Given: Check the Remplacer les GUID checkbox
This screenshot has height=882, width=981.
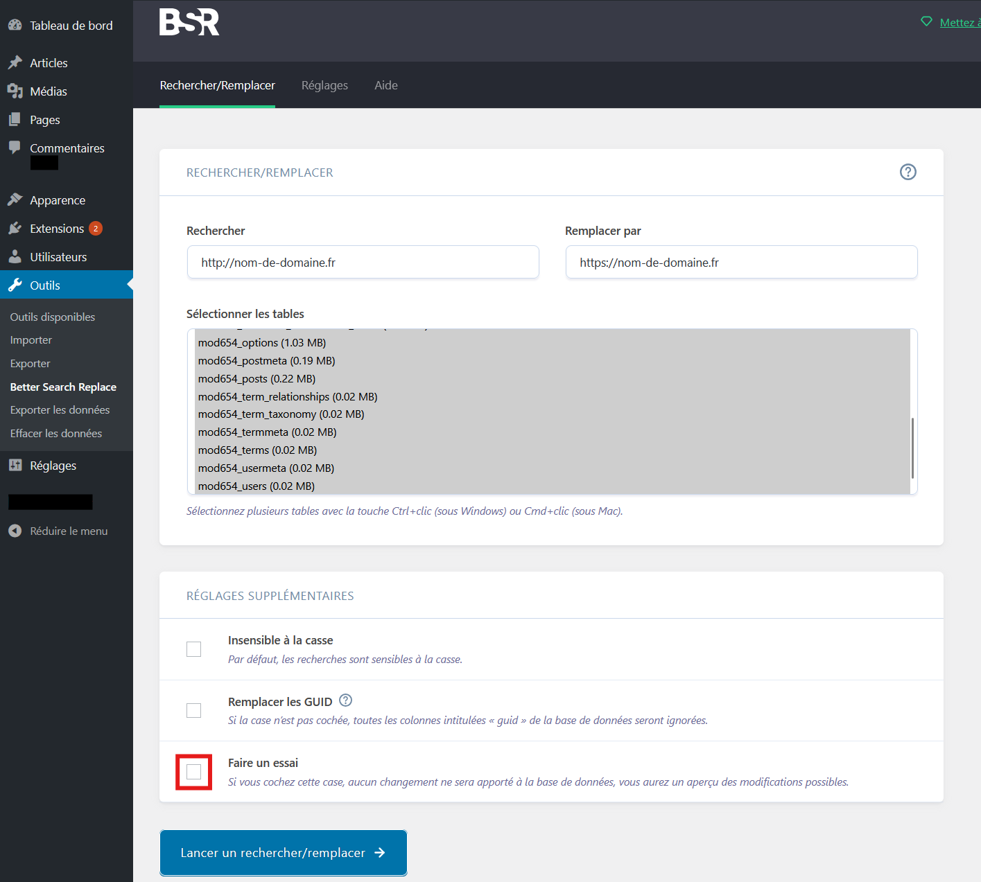Looking at the screenshot, I should pos(194,710).
